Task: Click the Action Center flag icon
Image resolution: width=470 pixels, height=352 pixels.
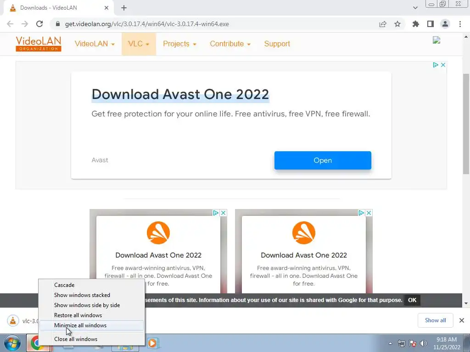Action: click(x=413, y=344)
